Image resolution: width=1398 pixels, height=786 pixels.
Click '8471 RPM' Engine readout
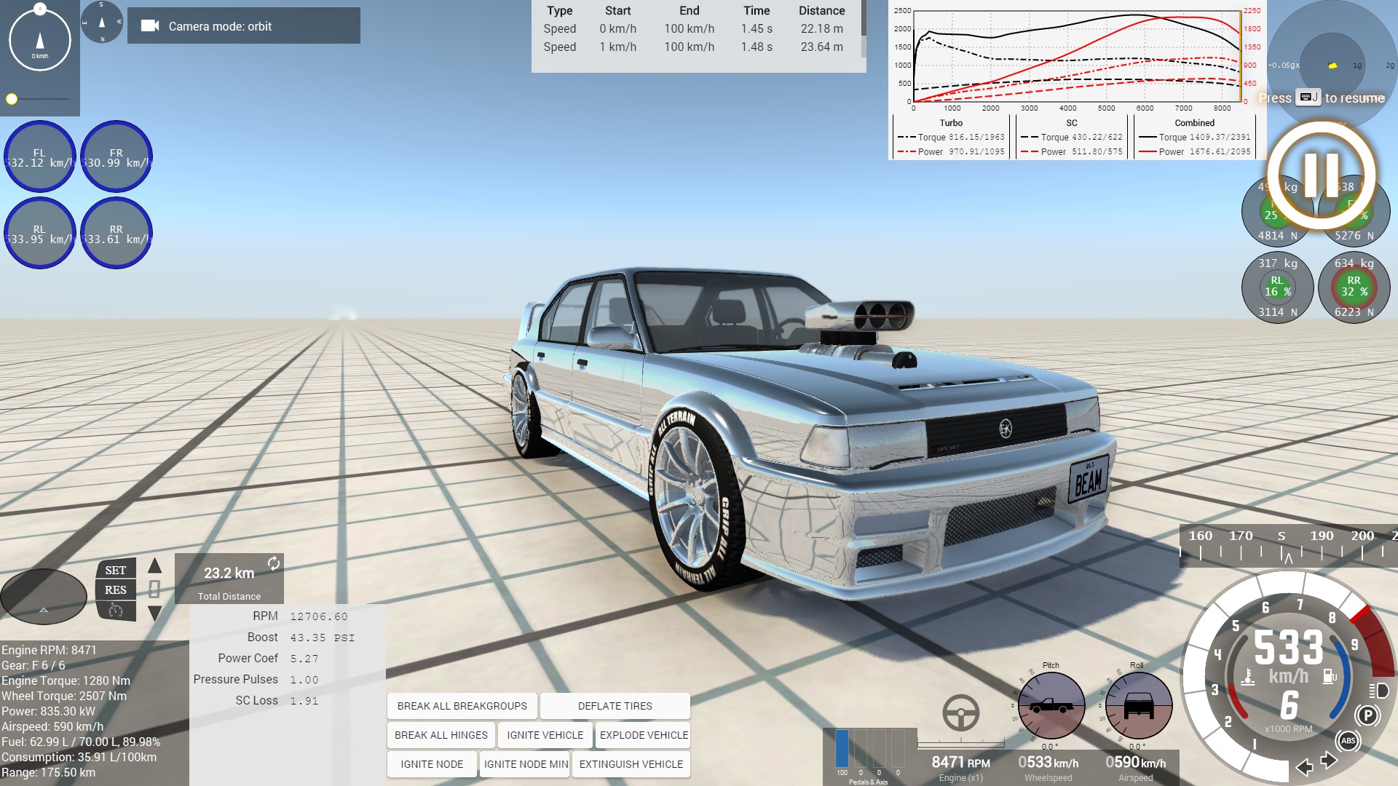(960, 762)
